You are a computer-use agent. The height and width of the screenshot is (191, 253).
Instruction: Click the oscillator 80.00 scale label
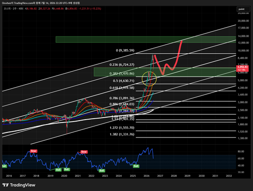[241, 151]
